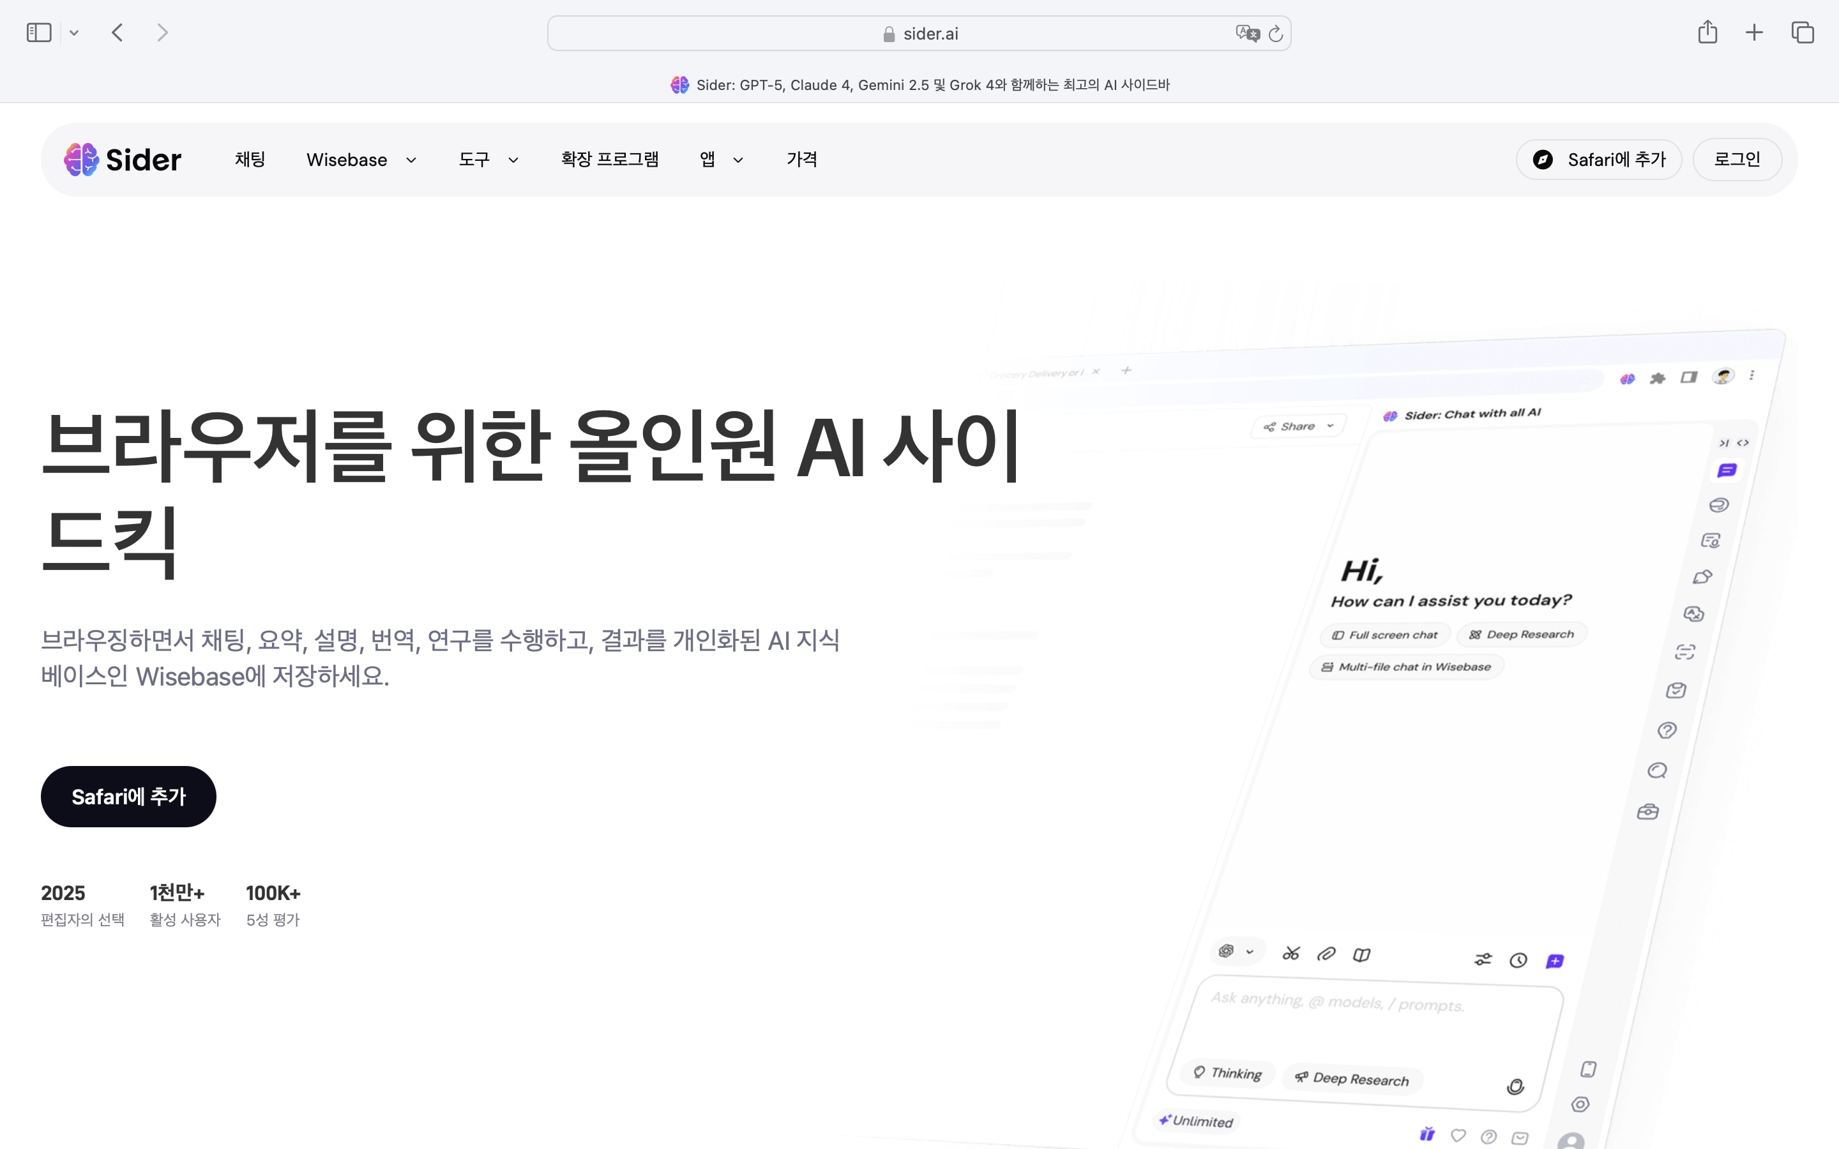Open the 확장 프로그램 nav item
Image resolution: width=1839 pixels, height=1149 pixels.
tap(609, 160)
